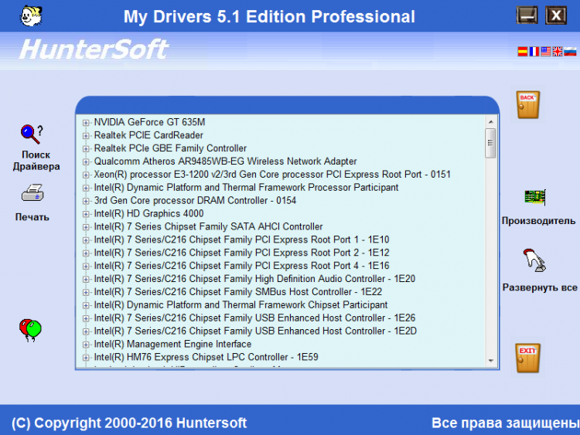
Task: Expand 3rd Gen Core processor DRAM Controller node
Action: 86,201
